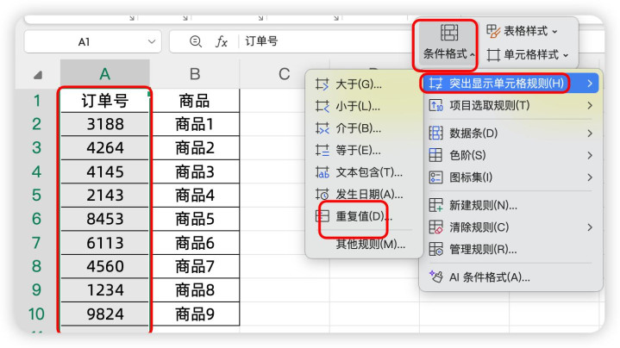The image size is (620, 348).
Task: Select cell containing 8453
Action: 105,220
